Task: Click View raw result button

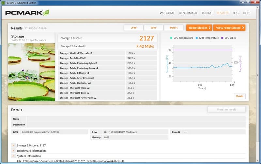Action: tap(226, 110)
